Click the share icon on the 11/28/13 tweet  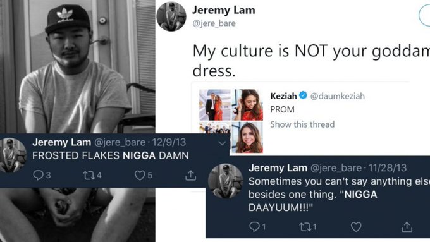[407, 227]
